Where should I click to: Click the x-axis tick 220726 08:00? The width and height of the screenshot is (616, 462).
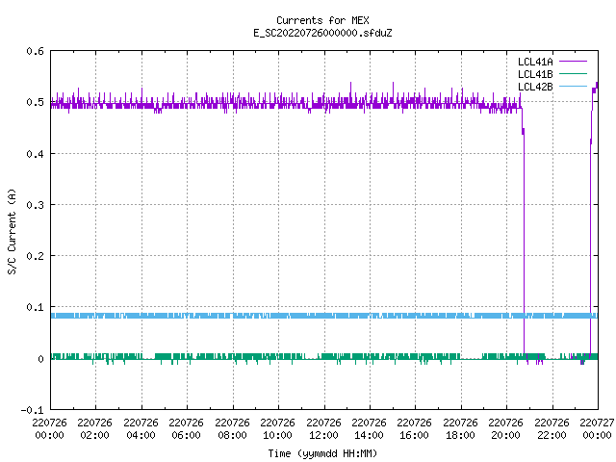click(232, 428)
